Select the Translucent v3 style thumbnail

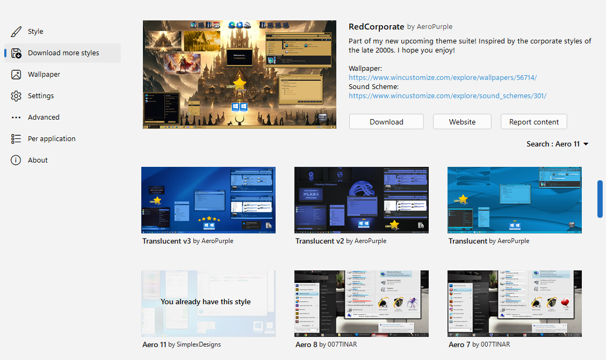[x=208, y=200]
